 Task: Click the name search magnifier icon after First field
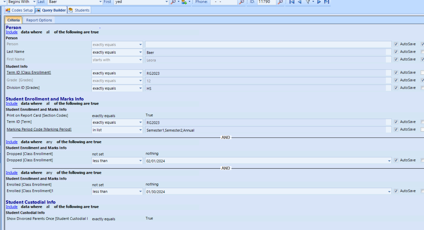click(173, 2)
